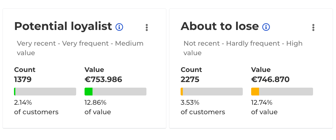Click the About to lose heading

220,26
